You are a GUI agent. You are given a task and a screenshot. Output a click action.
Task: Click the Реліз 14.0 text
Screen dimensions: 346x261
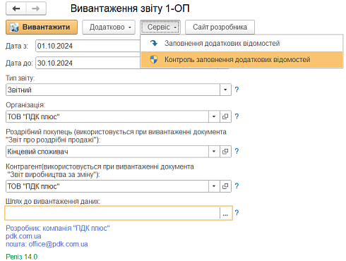21,257
